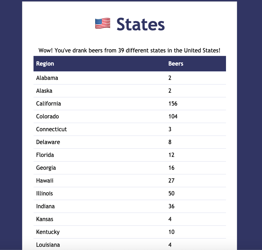
Task: Click the Connecticut state name
Action: click(x=51, y=129)
